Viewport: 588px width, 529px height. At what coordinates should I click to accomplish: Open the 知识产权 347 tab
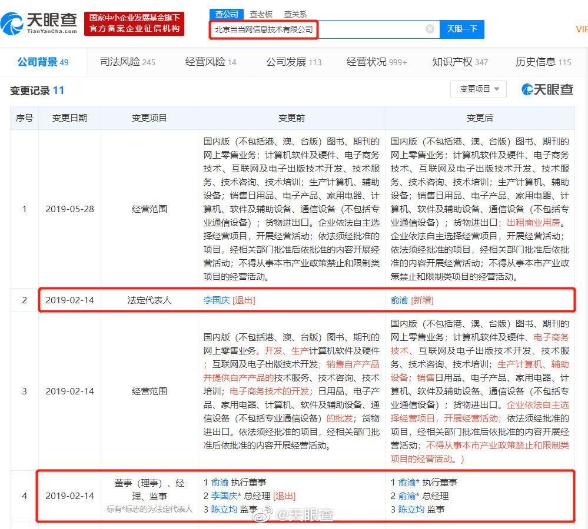click(x=460, y=62)
